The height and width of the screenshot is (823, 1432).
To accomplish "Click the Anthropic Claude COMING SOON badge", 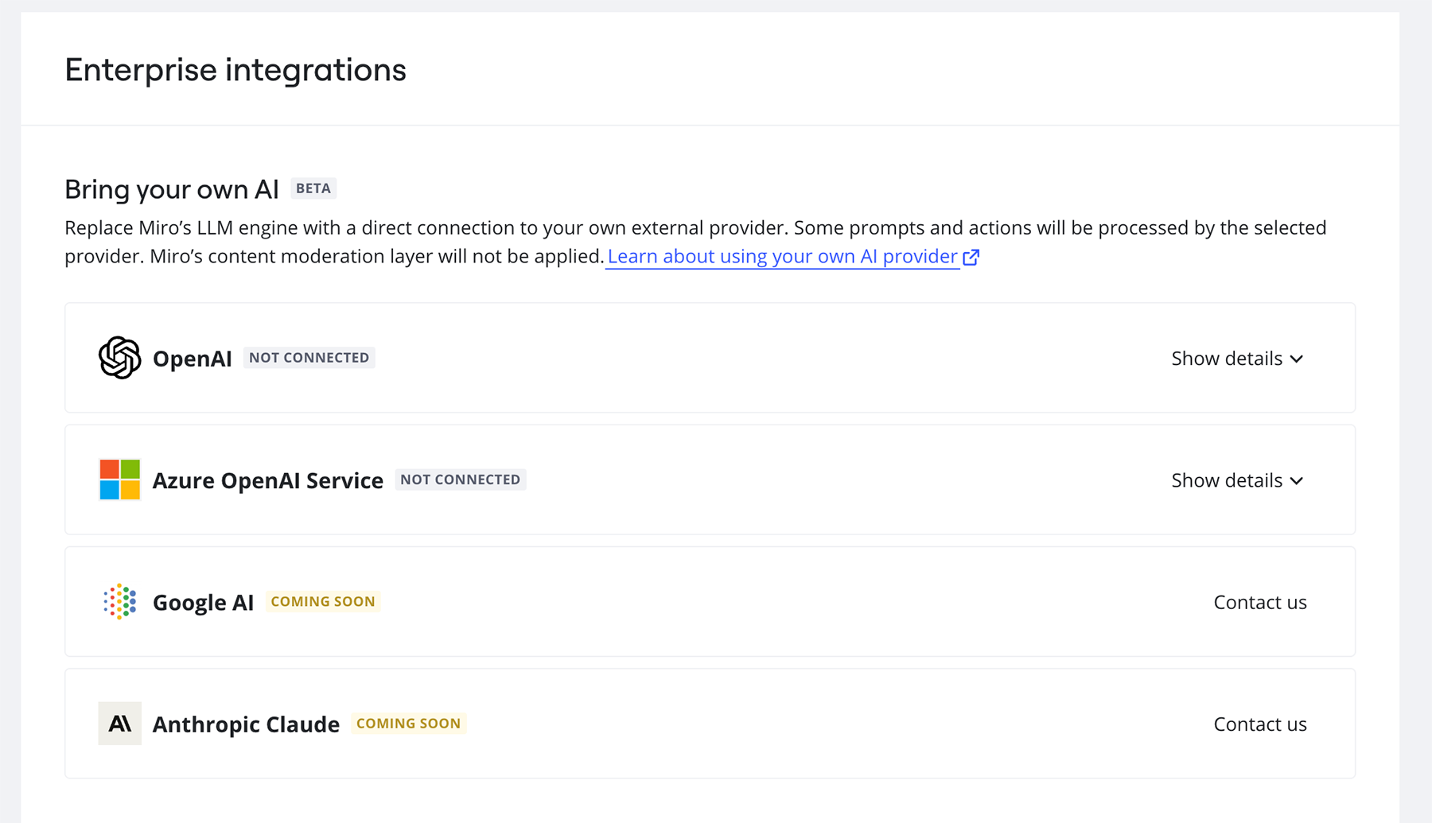I will (408, 724).
